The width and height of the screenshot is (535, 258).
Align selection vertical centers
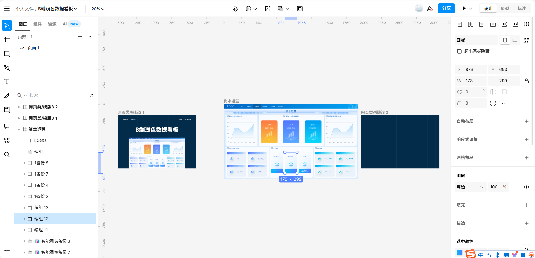pyautogui.click(x=504, y=24)
